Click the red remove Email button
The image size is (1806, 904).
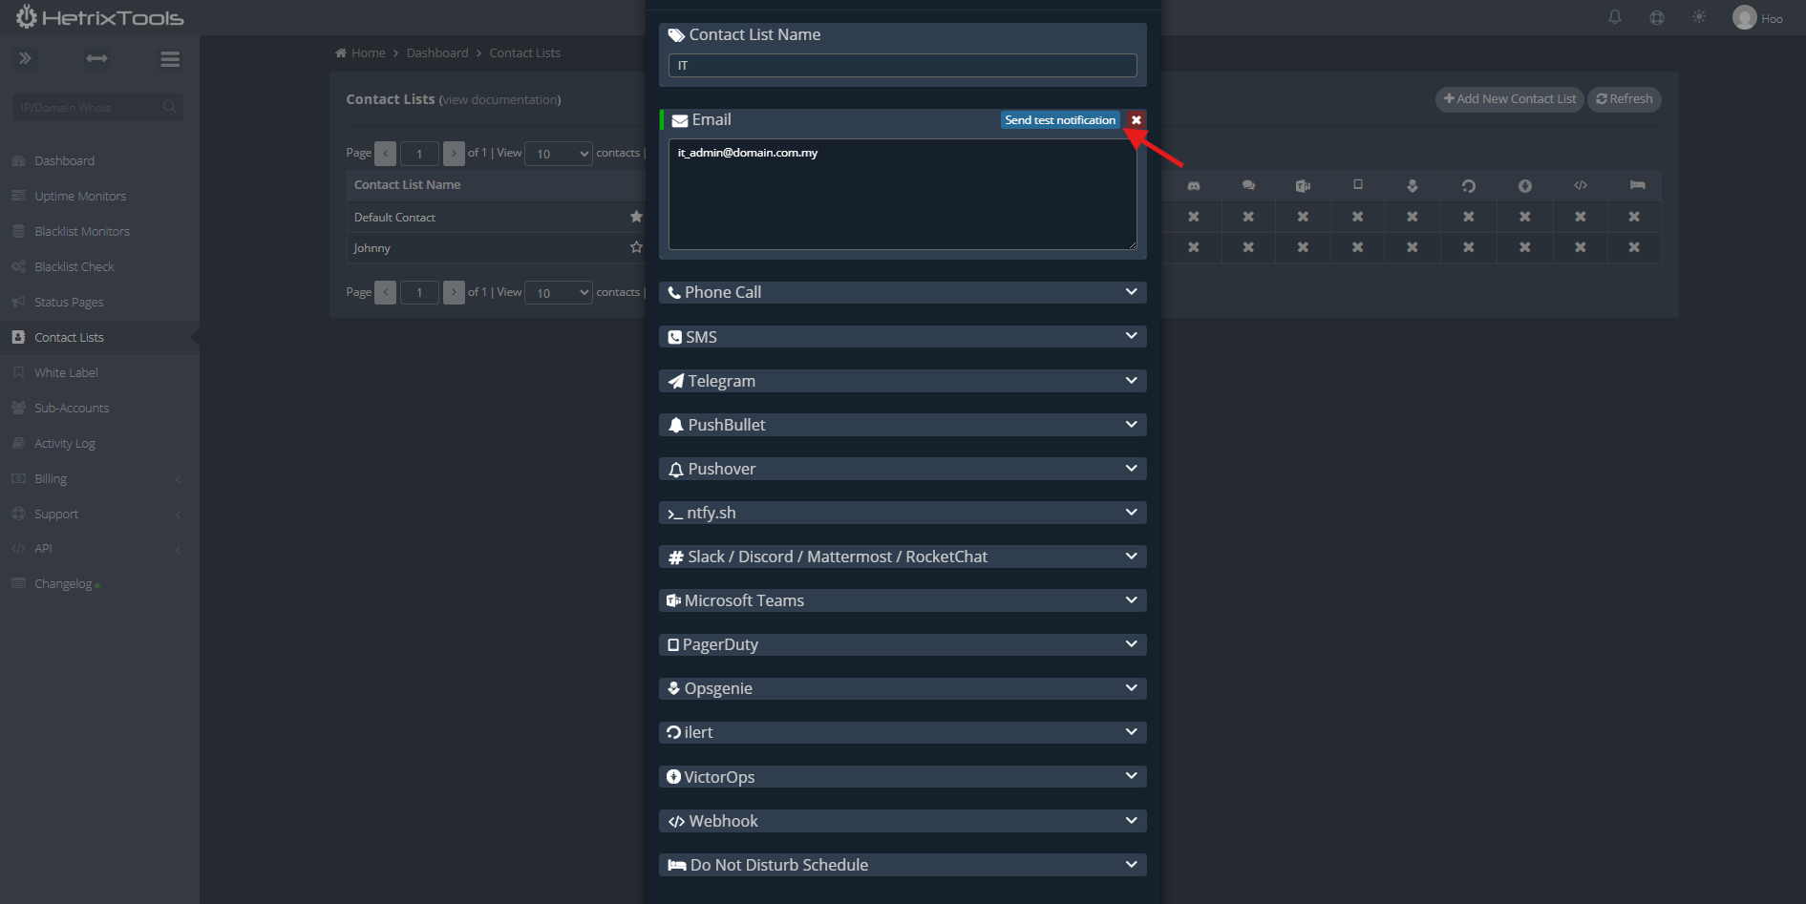(x=1136, y=120)
